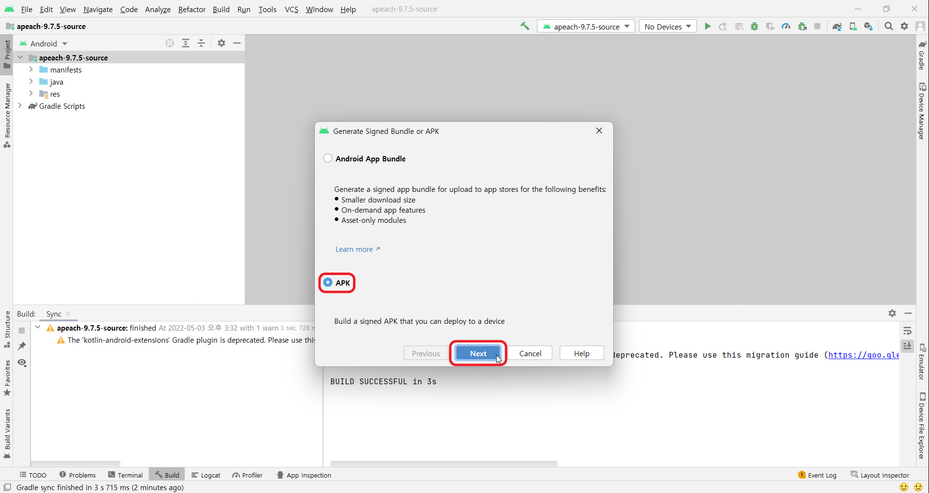Open the Profile app icon
The height and width of the screenshot is (493, 929).
(x=786, y=26)
